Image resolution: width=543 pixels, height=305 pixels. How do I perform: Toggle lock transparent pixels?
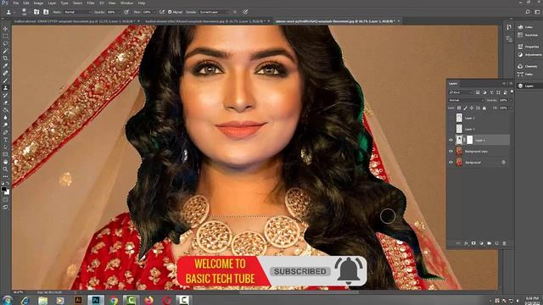click(459, 108)
